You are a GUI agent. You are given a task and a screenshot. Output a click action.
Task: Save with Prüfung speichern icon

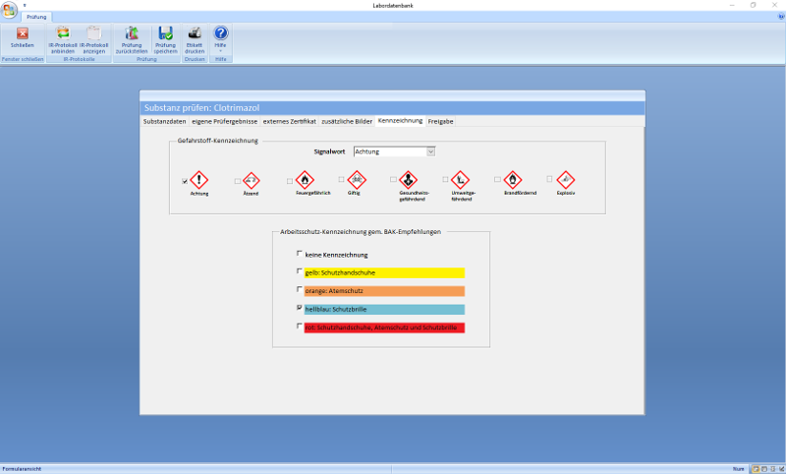(165, 34)
